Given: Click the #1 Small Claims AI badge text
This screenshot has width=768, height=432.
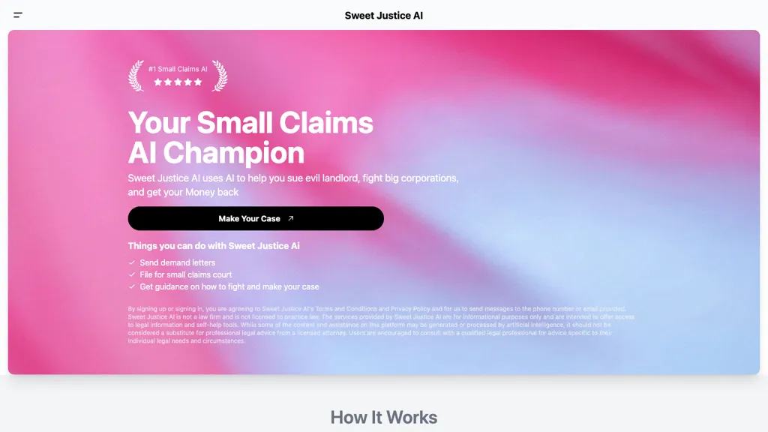Looking at the screenshot, I should tap(178, 69).
